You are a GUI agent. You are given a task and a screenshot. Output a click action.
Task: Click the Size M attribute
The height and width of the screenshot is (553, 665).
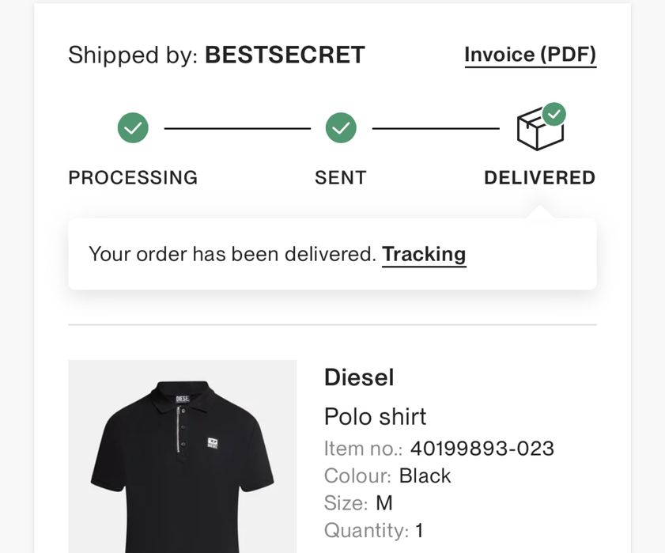(x=358, y=503)
